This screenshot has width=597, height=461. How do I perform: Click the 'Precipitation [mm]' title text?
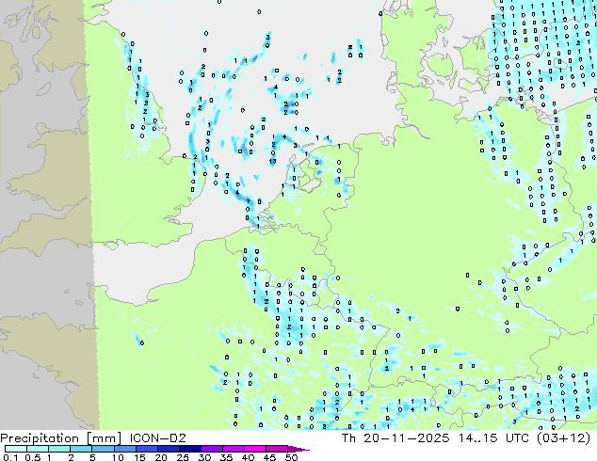60,438
